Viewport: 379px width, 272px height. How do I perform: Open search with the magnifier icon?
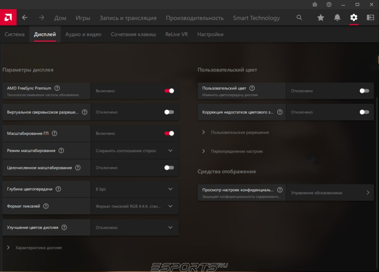click(299, 18)
